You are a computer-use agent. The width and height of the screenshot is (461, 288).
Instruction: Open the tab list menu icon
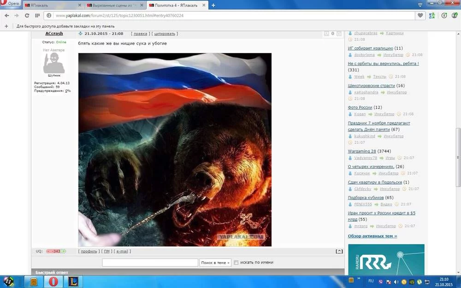tap(420, 5)
